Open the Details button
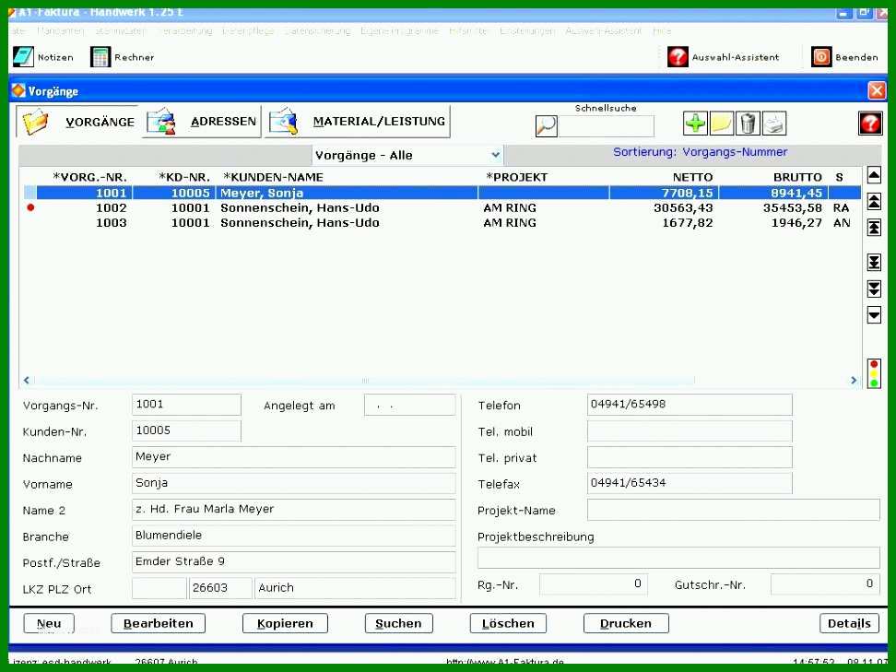This screenshot has width=896, height=672. pos(849,623)
